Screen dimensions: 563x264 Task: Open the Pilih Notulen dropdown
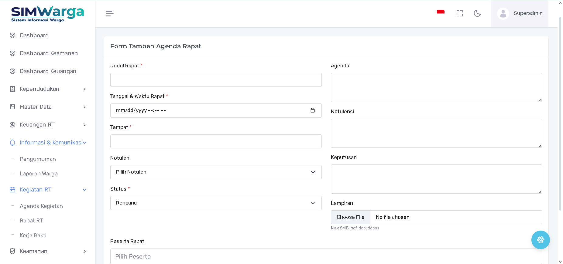216,172
